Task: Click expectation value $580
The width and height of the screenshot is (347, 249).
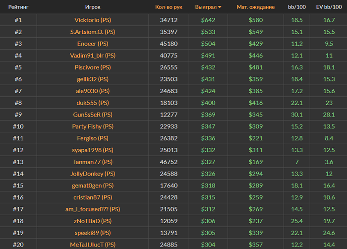Action: pyautogui.click(x=256, y=20)
